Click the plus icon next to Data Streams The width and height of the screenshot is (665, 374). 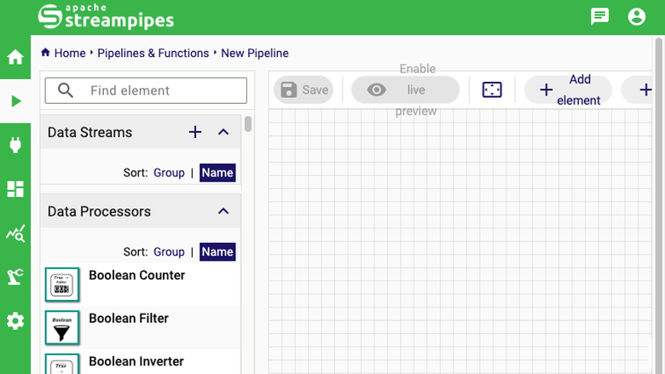click(195, 132)
